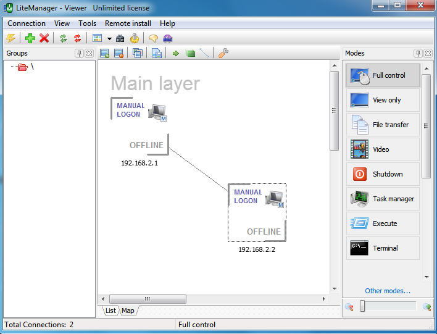Image resolution: width=437 pixels, height=334 pixels.
Task: Select Shutdown mode
Action: (383, 174)
